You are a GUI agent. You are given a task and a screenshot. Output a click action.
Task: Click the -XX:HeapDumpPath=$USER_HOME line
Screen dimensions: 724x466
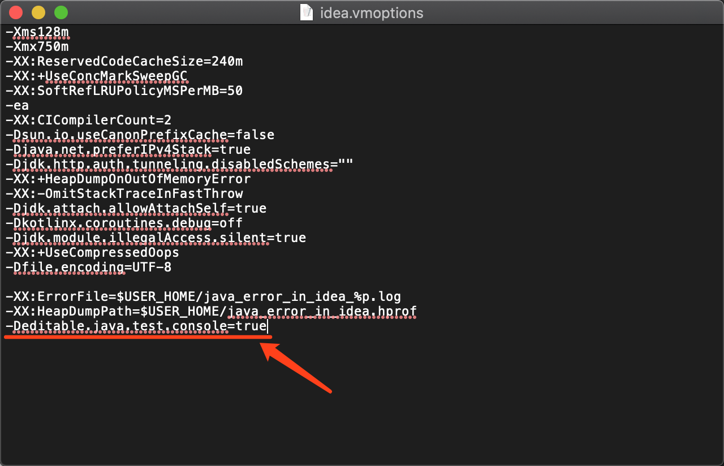pyautogui.click(x=212, y=311)
